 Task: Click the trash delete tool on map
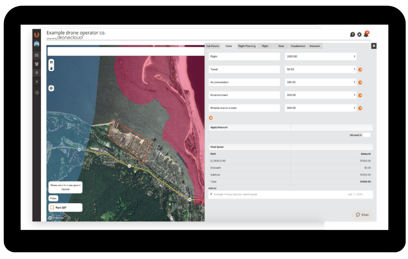[51, 68]
